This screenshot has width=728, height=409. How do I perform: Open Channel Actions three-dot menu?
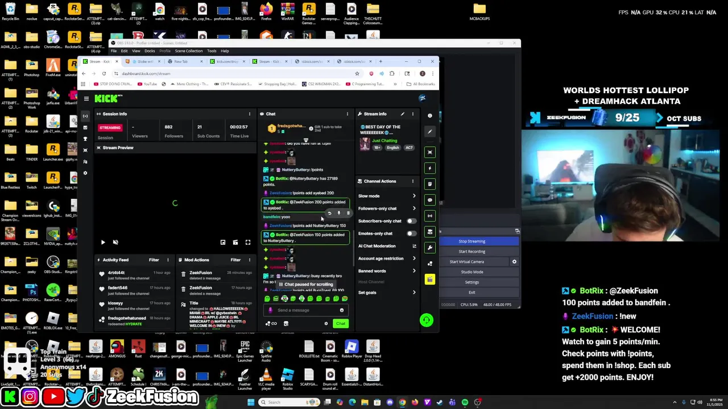413,181
